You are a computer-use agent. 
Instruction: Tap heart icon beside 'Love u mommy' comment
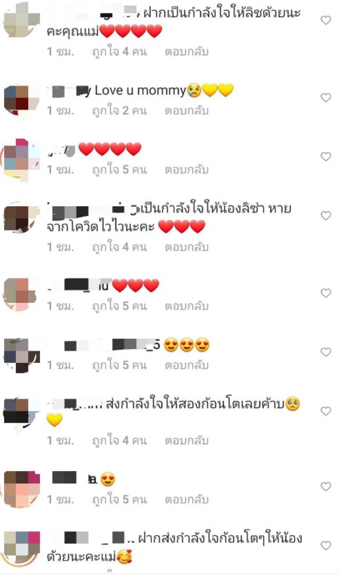point(325,98)
